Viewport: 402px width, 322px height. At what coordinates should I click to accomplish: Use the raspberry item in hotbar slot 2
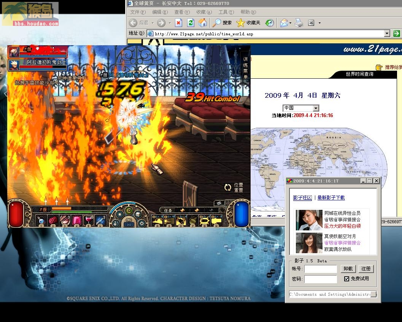[x=53, y=220]
